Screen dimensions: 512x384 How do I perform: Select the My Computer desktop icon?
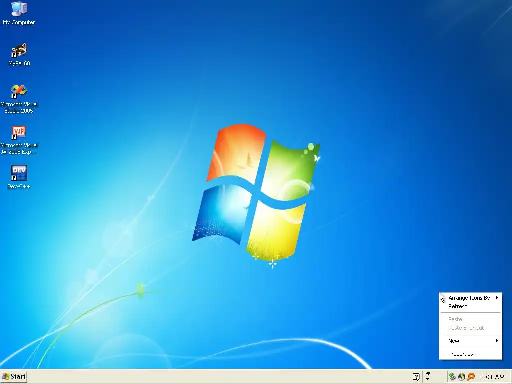[19, 13]
